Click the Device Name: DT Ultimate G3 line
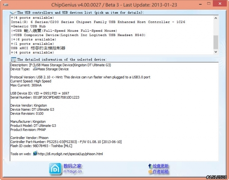This screenshot has height=180, width=229. pyautogui.click(x=32, y=109)
